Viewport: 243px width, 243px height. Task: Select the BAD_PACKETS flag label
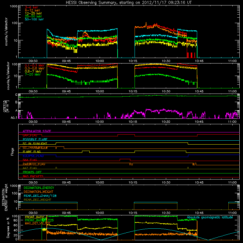[x=33, y=176]
